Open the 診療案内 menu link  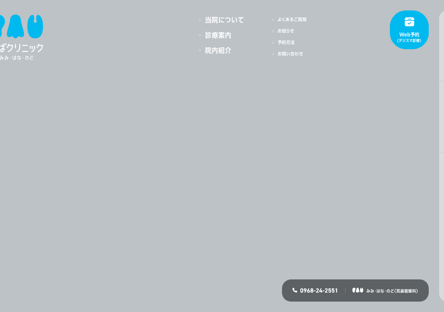[x=218, y=35]
